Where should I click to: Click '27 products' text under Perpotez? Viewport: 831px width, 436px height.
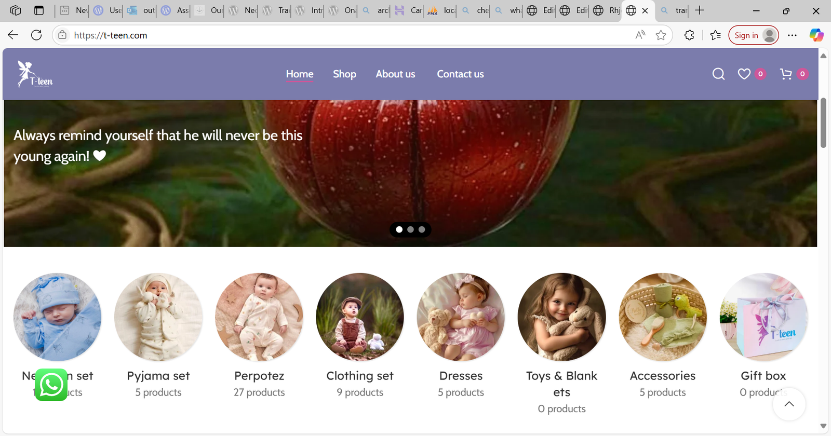(259, 392)
